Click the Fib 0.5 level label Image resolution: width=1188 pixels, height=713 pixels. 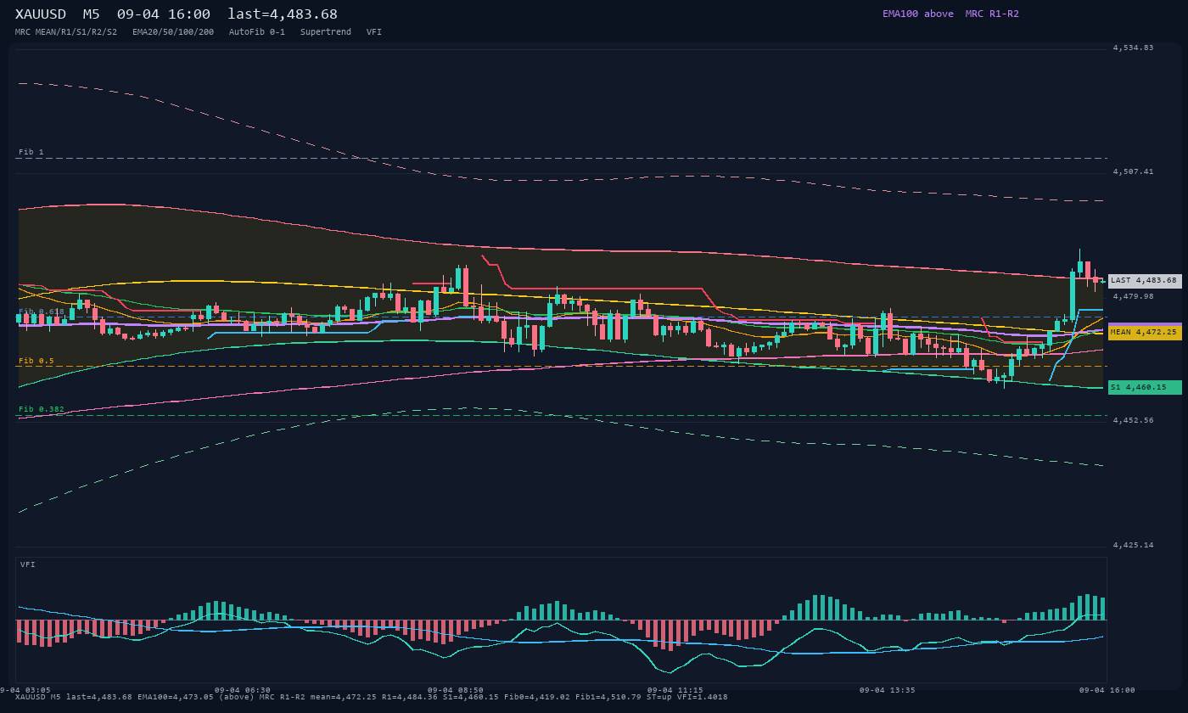[36, 361]
